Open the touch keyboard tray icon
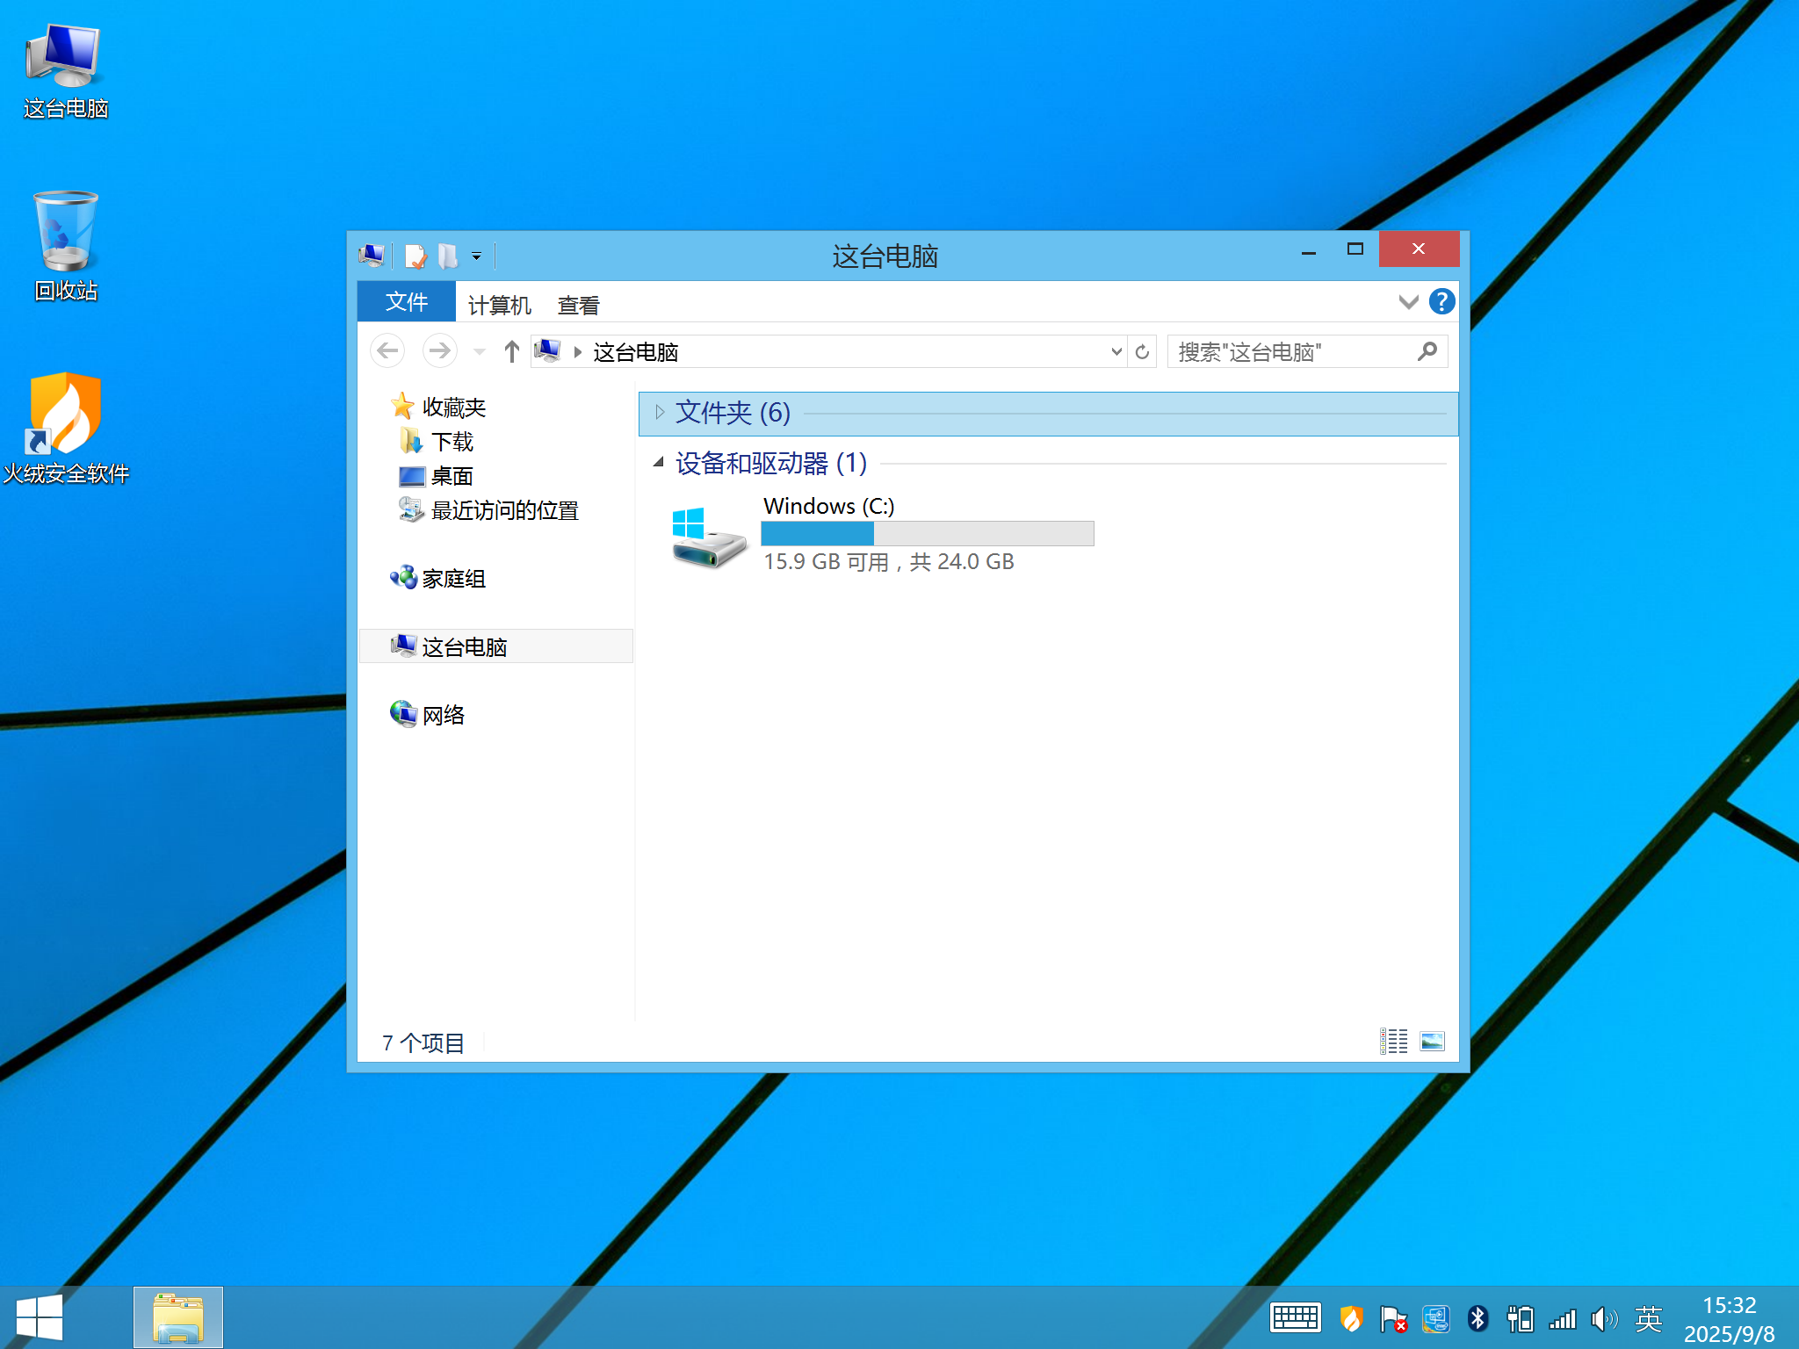Viewport: 1799px width, 1349px height. click(1296, 1317)
